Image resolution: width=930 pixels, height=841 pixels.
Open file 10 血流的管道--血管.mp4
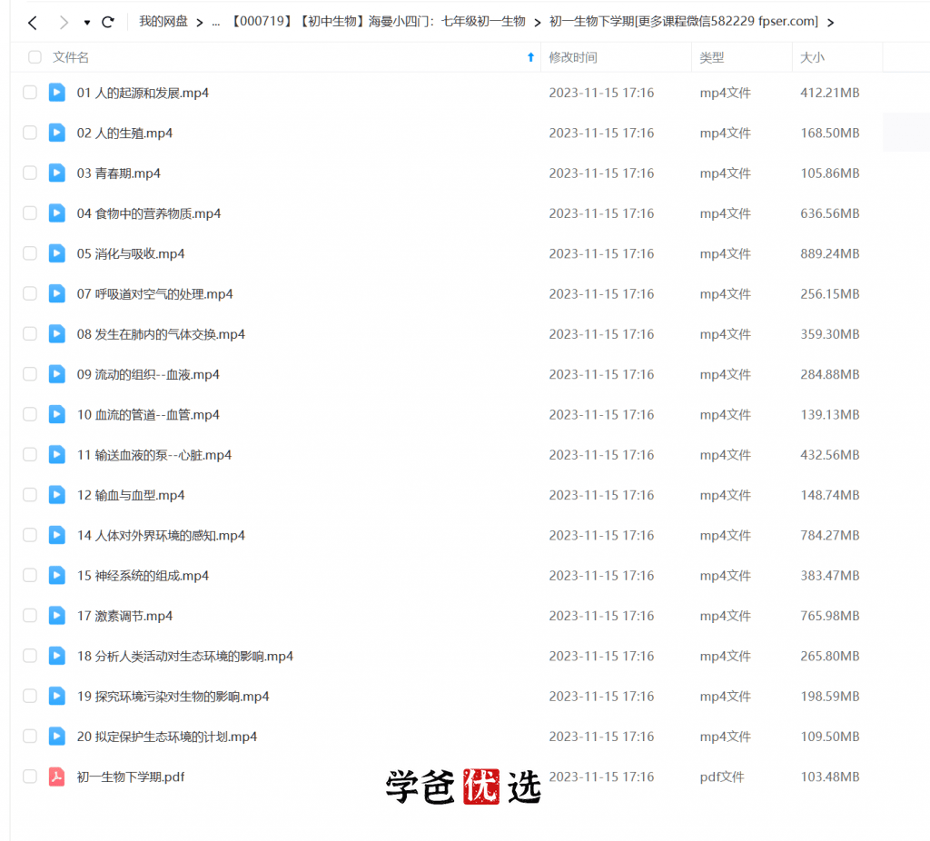[x=148, y=414]
